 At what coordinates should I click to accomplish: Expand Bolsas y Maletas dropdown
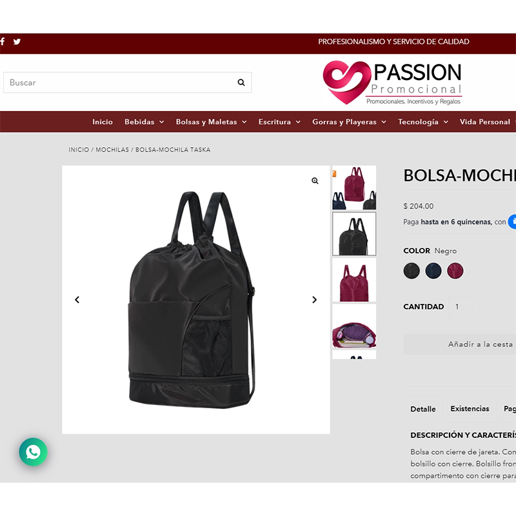(211, 122)
